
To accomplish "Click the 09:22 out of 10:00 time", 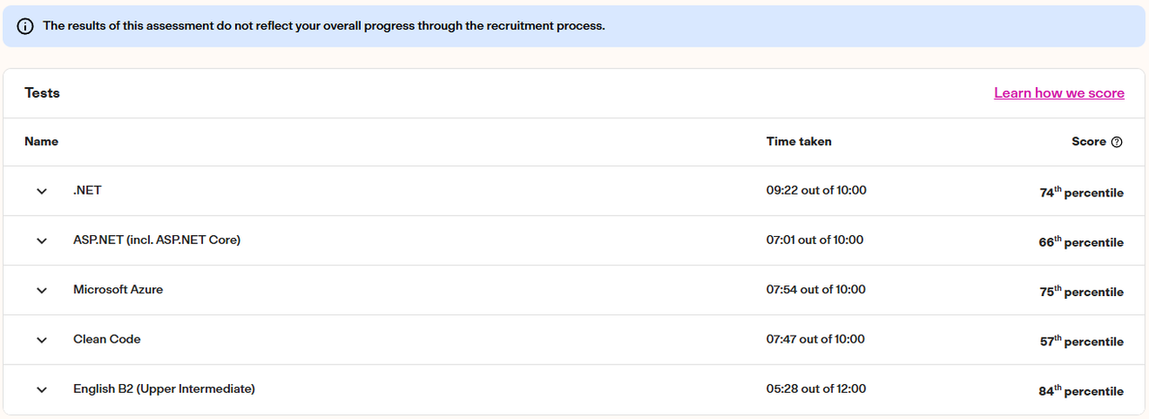I will point(816,190).
